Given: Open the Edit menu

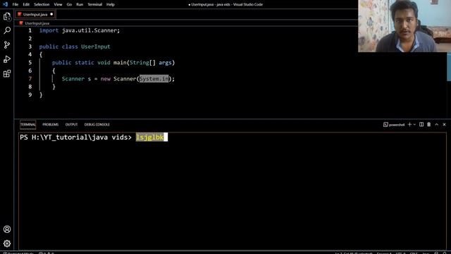Looking at the screenshot, I should [x=26, y=4].
